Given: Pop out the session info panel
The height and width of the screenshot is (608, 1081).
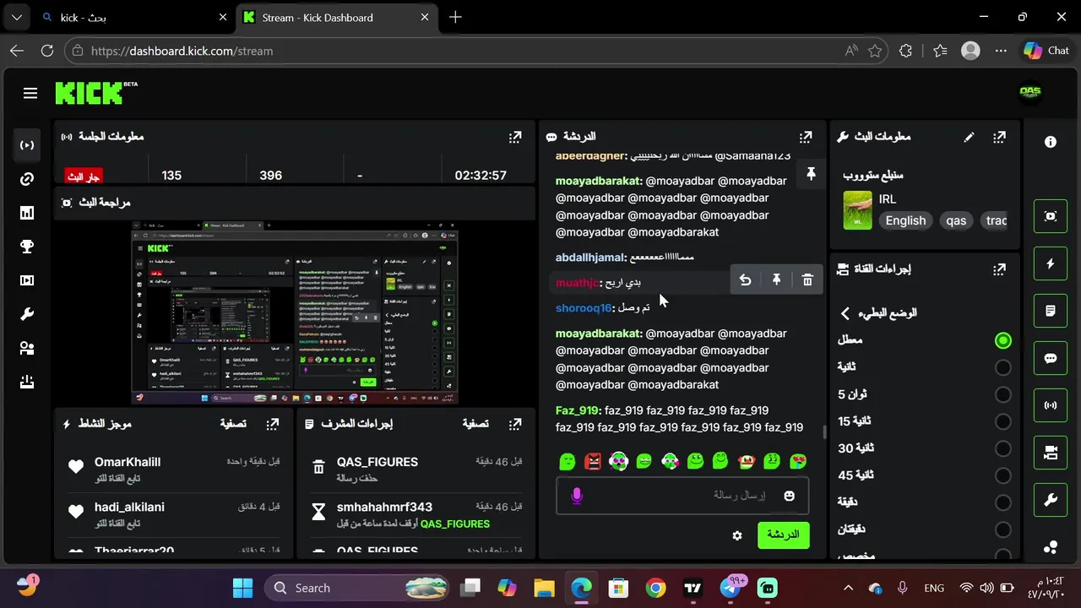Looking at the screenshot, I should (515, 137).
